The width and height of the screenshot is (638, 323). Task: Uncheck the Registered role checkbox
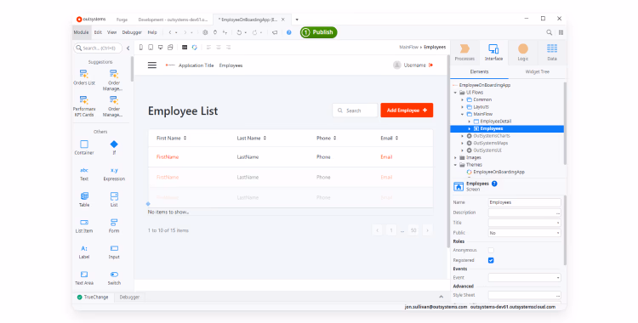[491, 260]
